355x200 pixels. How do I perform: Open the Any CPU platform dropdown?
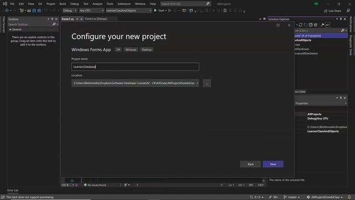pyautogui.click(x=91, y=11)
